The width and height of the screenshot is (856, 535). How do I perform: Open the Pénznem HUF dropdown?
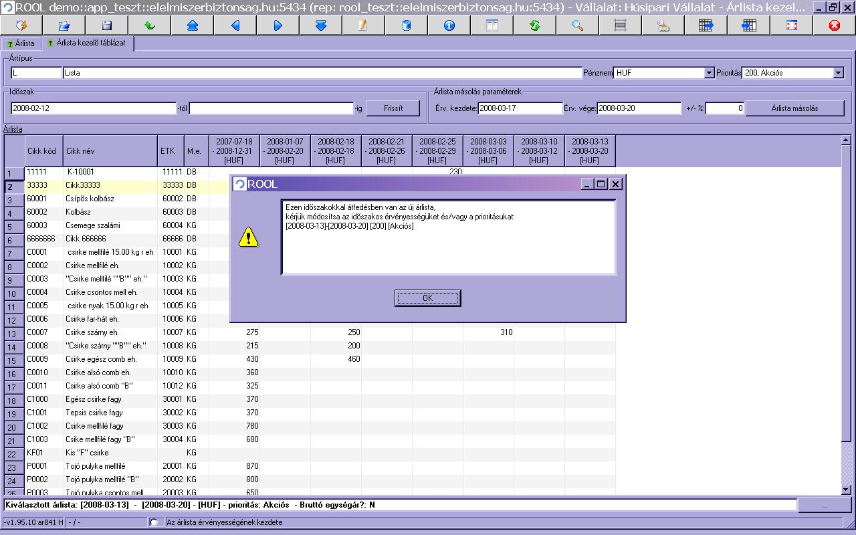709,73
